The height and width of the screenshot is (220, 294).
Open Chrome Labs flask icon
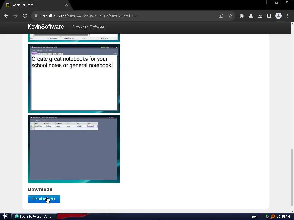click(251, 16)
